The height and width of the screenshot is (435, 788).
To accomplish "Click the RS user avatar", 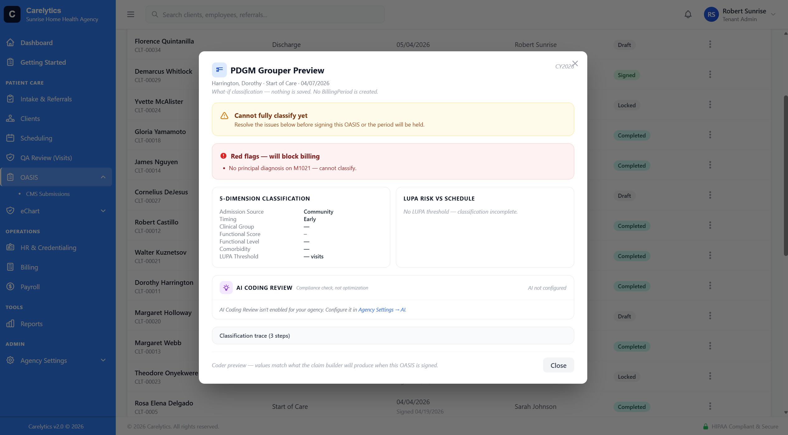I will point(711,14).
